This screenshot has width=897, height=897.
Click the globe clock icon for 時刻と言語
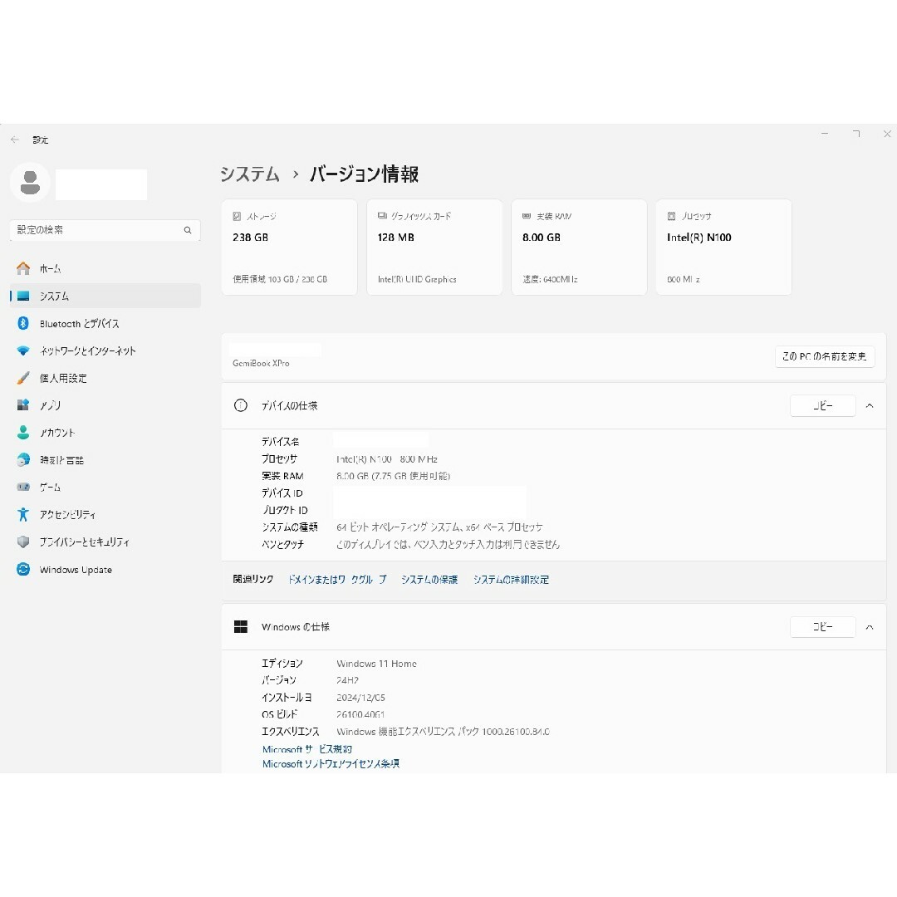coord(23,459)
